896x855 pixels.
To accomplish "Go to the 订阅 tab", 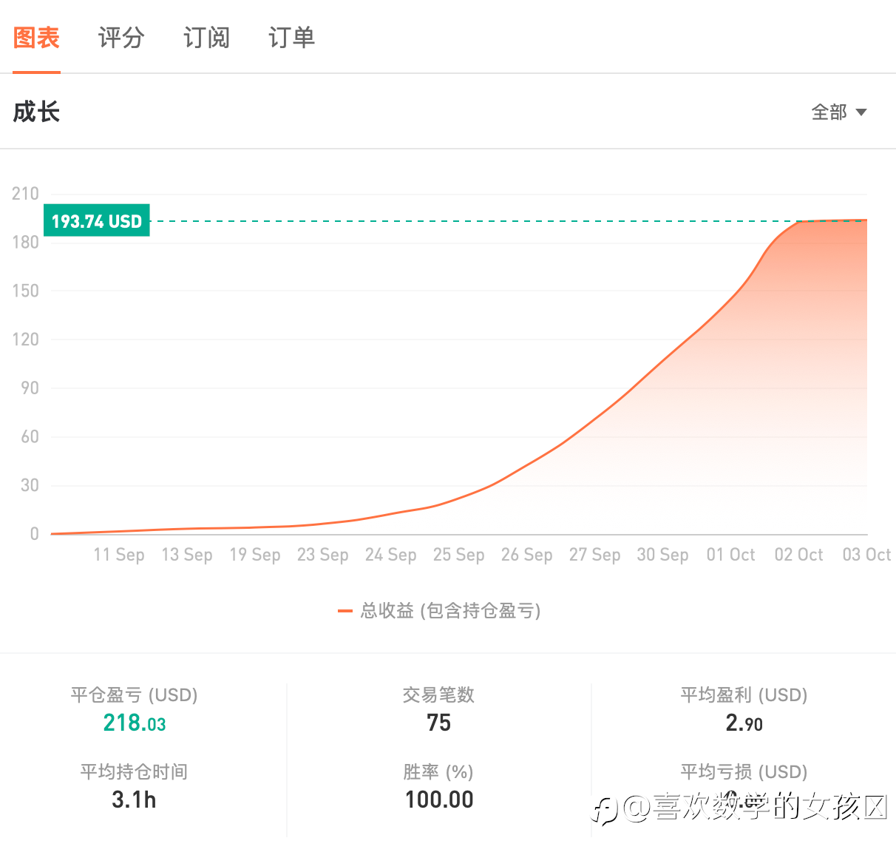I will point(206,38).
